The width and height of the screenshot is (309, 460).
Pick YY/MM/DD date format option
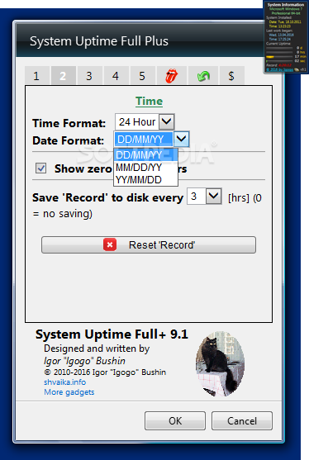[x=145, y=180]
